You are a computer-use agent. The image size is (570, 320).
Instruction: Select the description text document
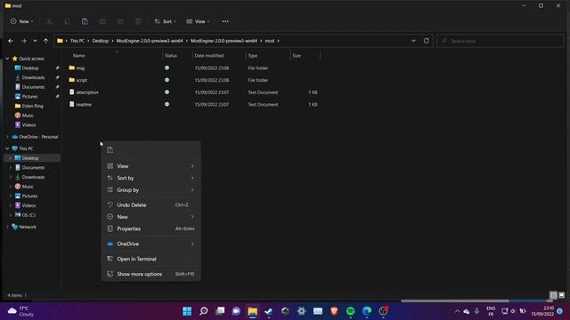pos(84,92)
